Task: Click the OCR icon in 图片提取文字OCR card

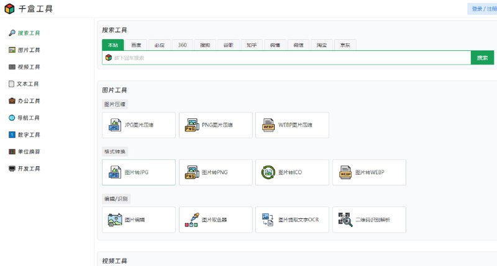Action: pos(268,220)
